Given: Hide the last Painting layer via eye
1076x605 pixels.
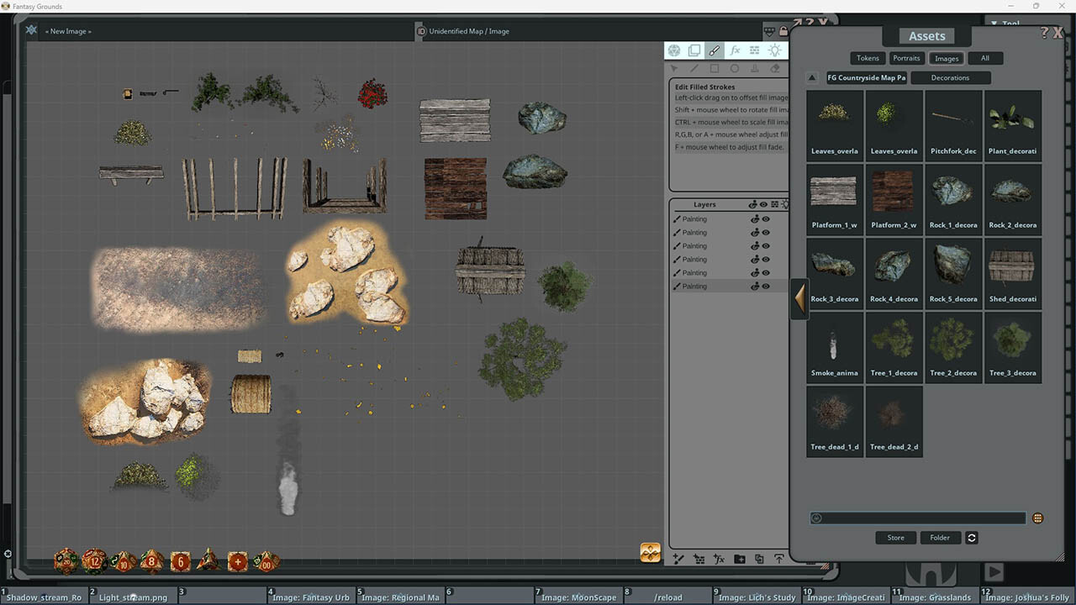Looking at the screenshot, I should click(766, 287).
